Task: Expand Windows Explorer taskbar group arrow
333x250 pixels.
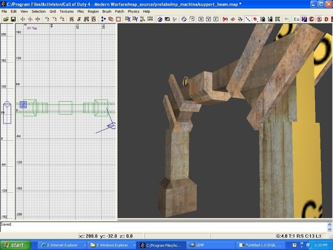Action: click(134, 245)
